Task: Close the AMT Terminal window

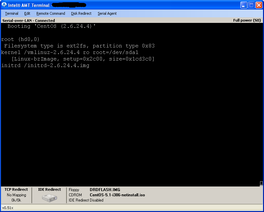Action: 259,5
